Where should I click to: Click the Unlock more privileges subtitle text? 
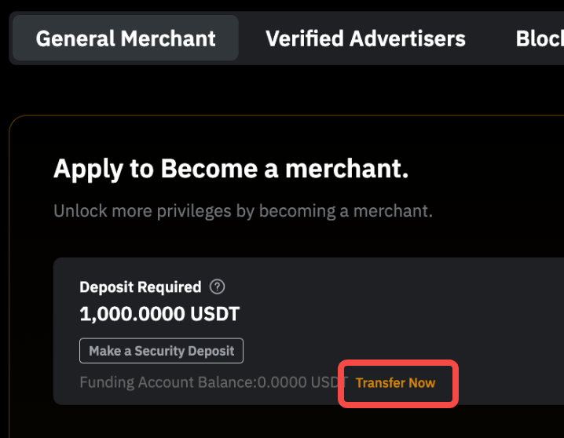243,211
